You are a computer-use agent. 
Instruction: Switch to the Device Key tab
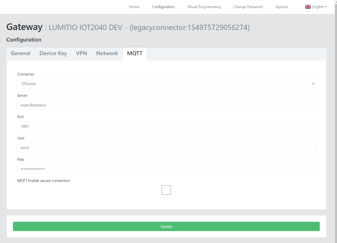click(53, 54)
